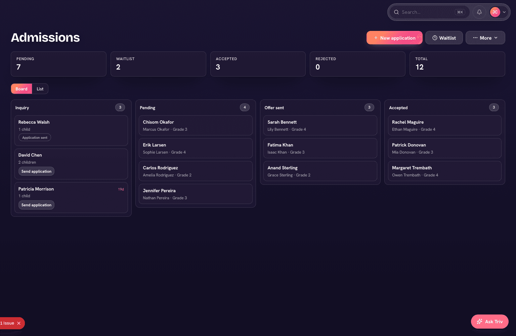Click the clock icon on Waitlist
Screen dimensions: 516x336
coord(435,38)
